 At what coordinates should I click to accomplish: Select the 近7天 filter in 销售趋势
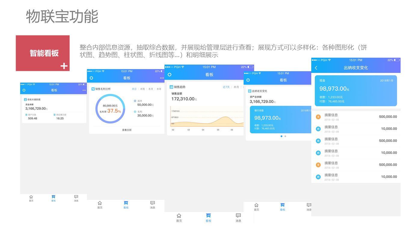[226, 87]
